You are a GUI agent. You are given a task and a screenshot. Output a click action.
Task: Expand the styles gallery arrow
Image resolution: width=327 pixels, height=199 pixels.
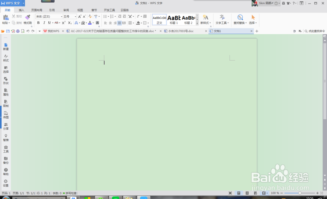click(x=197, y=23)
